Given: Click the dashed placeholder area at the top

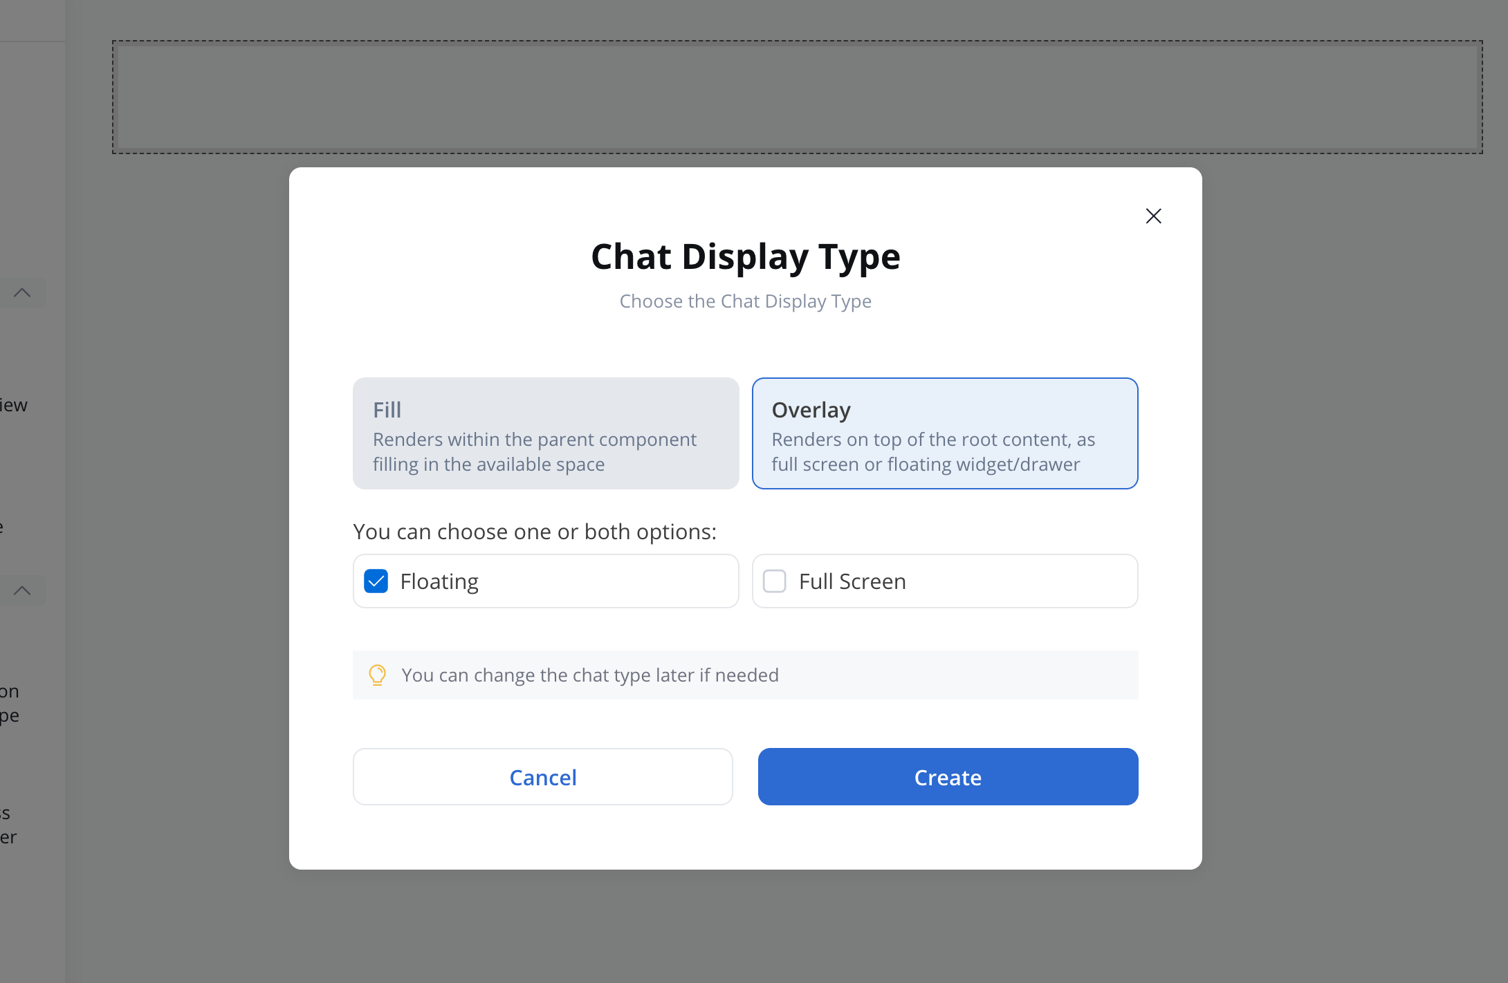Looking at the screenshot, I should pyautogui.click(x=797, y=97).
